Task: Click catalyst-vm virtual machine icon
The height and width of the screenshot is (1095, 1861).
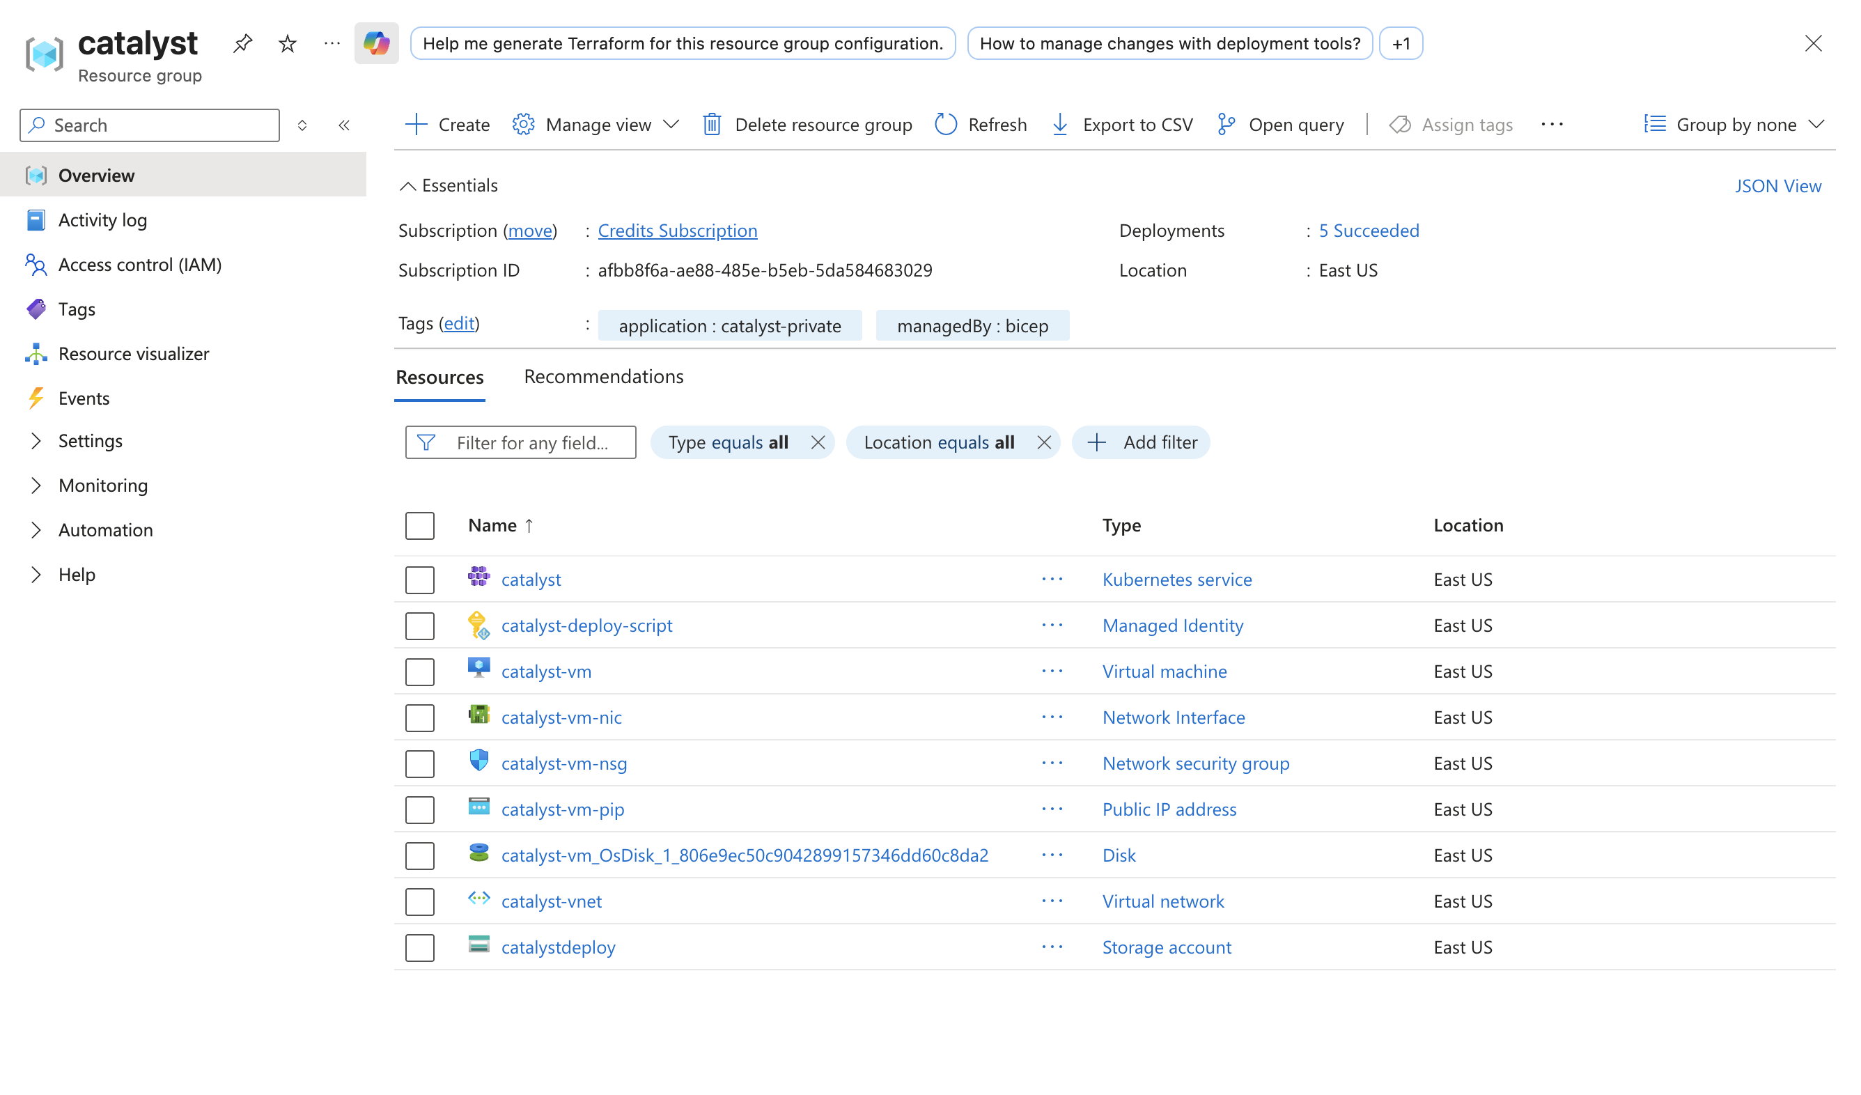Action: pyautogui.click(x=478, y=668)
